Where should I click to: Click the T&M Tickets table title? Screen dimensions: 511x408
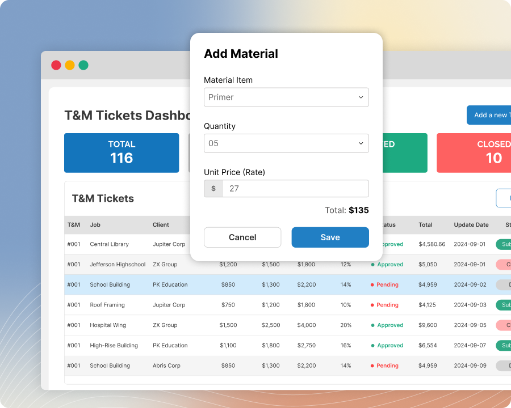[103, 198]
